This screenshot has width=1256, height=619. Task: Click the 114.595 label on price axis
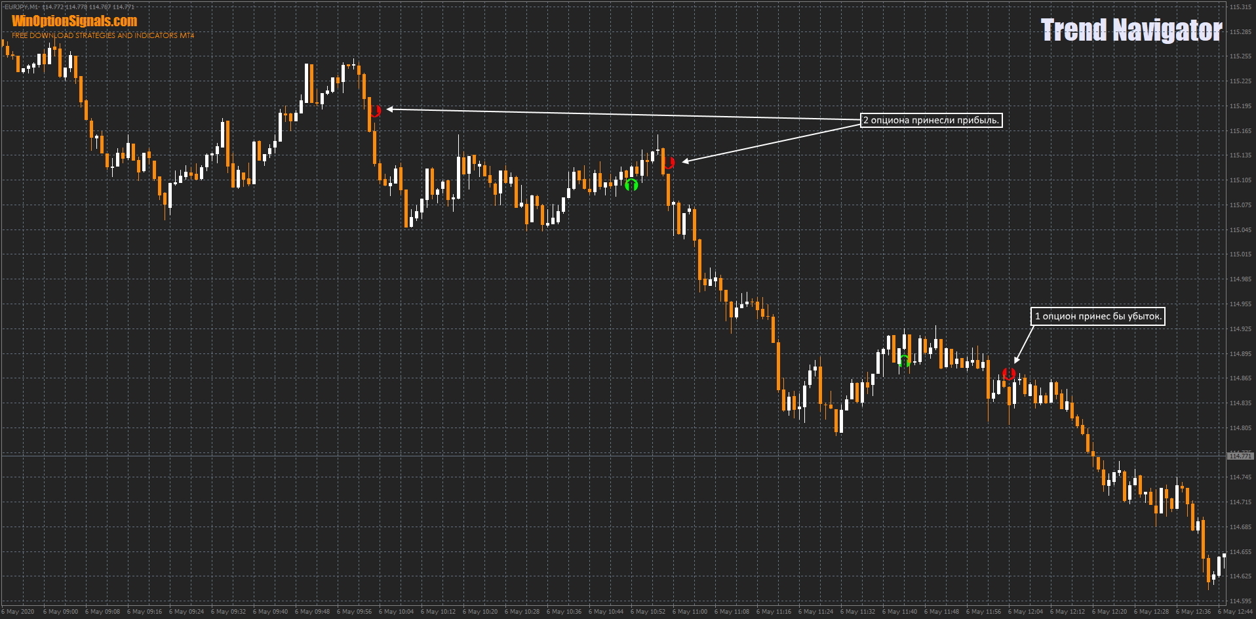(x=1240, y=601)
